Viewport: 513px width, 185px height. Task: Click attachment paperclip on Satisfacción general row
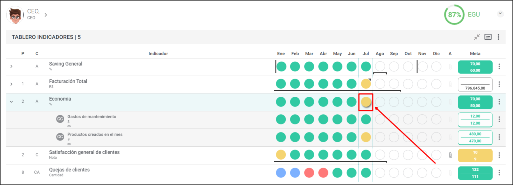point(450,155)
